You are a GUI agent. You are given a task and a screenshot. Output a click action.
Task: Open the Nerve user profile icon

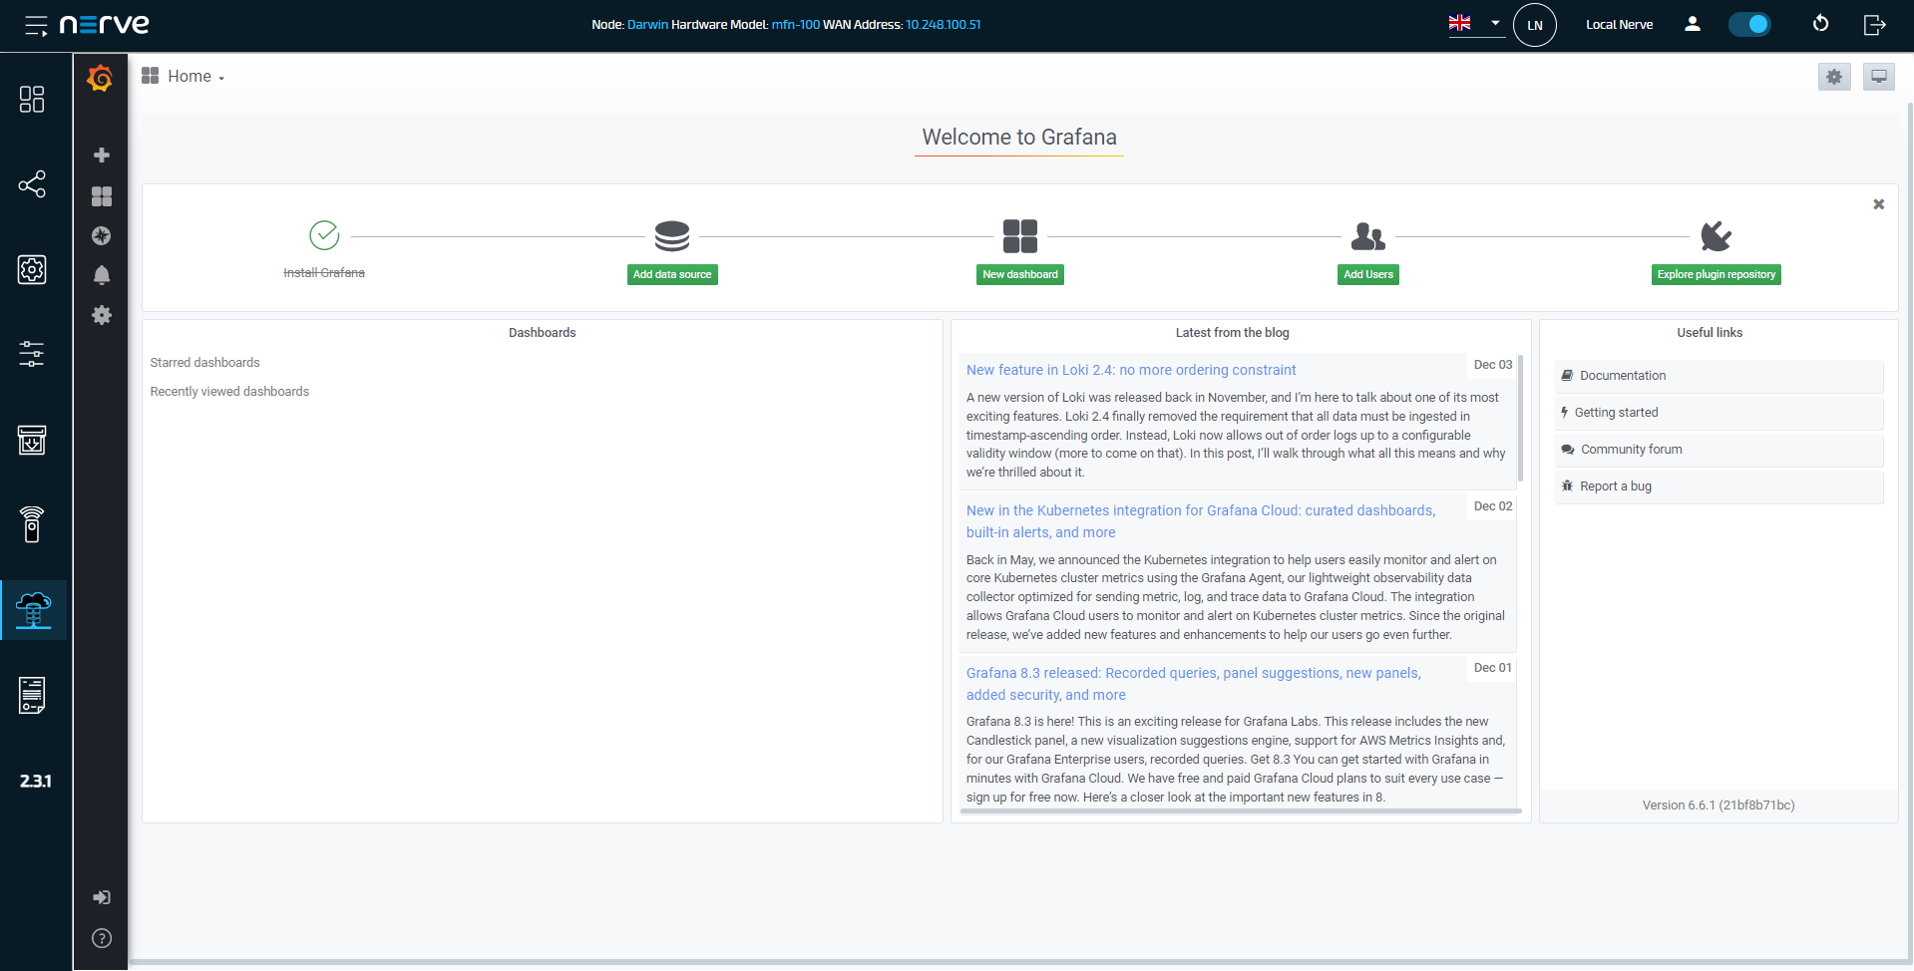1692,24
